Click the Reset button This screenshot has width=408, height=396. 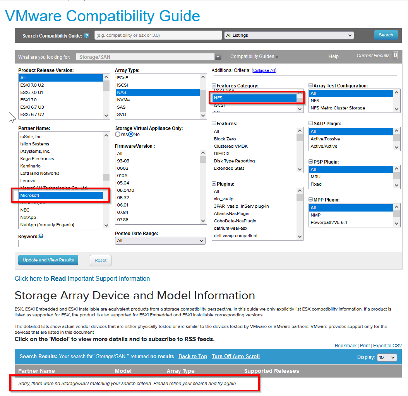click(101, 260)
